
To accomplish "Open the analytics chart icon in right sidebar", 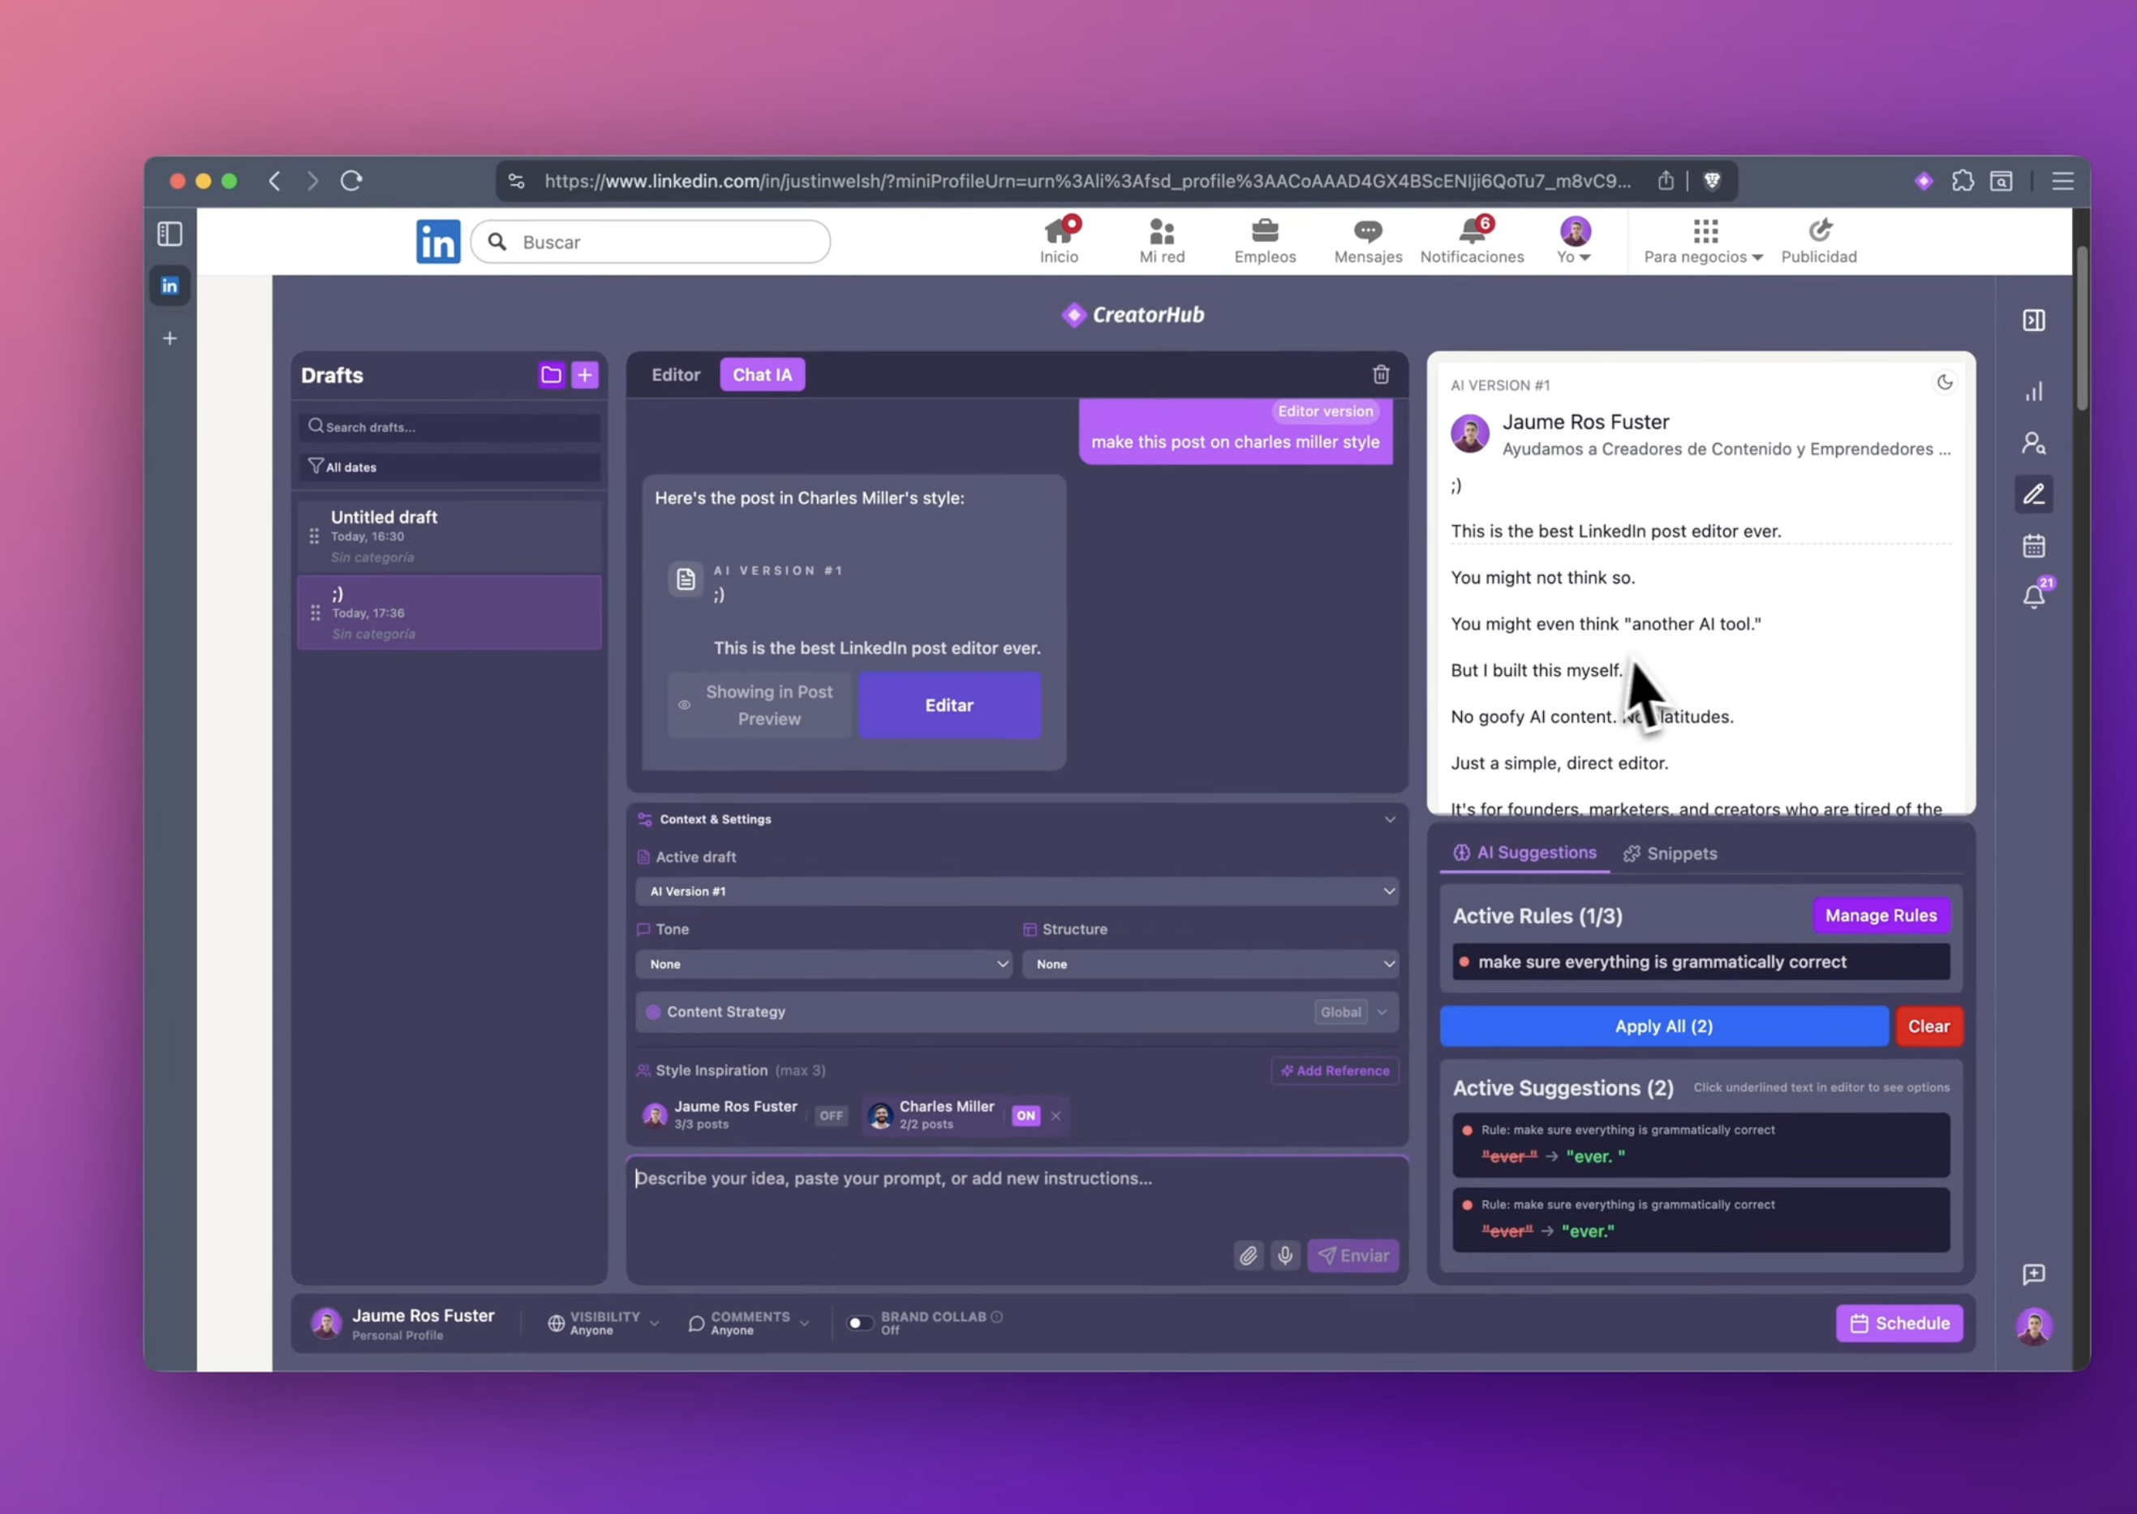I will click(2033, 392).
